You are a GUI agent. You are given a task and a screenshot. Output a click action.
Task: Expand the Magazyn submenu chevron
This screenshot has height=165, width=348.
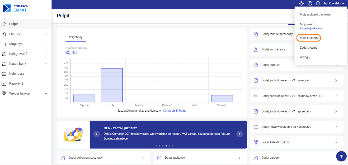pyautogui.click(x=46, y=44)
